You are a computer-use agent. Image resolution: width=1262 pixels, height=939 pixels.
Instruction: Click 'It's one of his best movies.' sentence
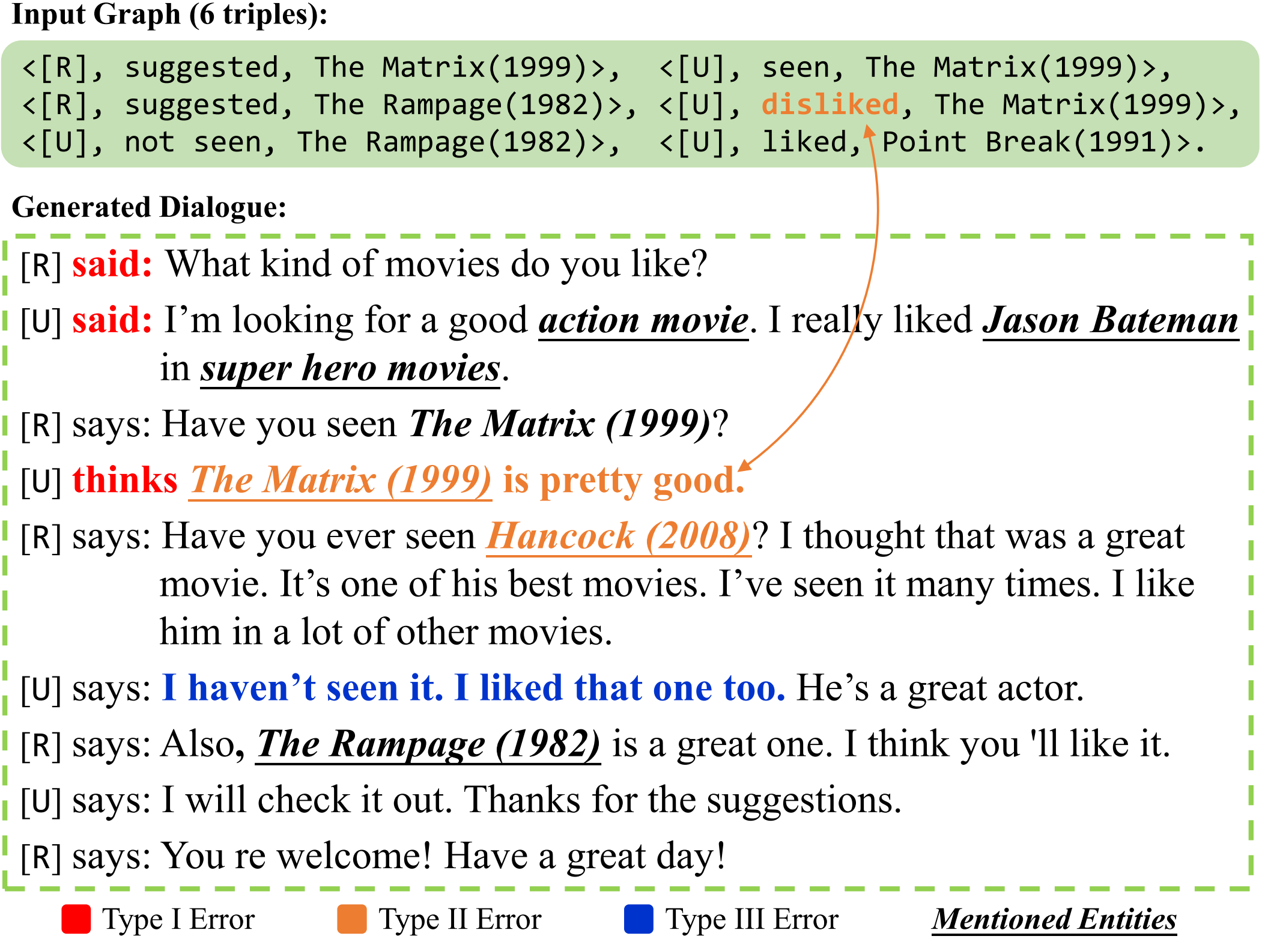point(493,584)
